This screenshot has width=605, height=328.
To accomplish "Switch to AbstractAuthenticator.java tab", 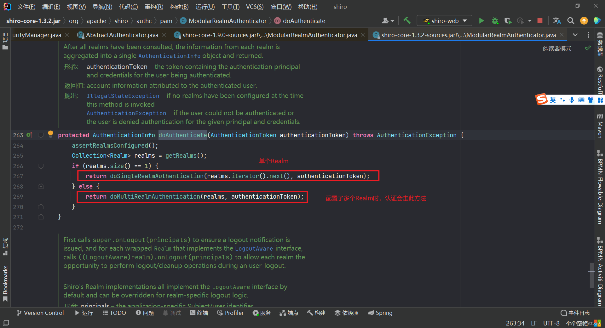I will 122,35.
